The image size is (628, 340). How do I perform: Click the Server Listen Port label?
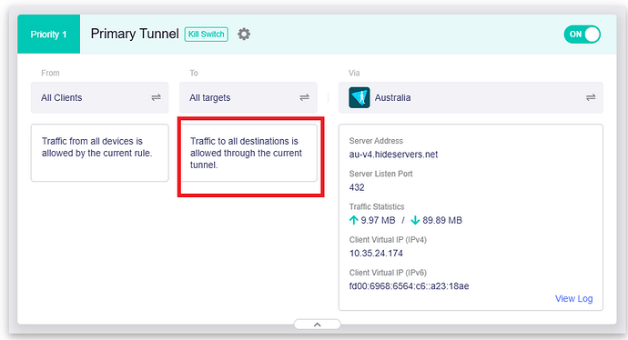[x=380, y=174]
